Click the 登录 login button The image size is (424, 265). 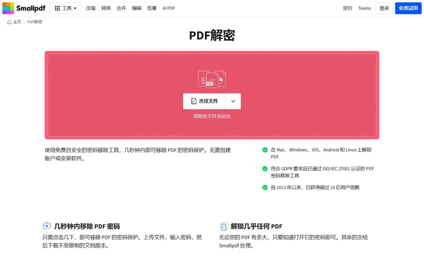384,8
